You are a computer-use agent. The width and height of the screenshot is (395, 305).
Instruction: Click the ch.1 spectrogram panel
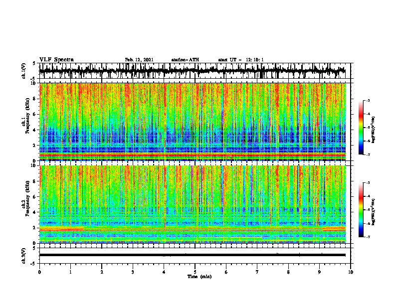click(x=193, y=122)
